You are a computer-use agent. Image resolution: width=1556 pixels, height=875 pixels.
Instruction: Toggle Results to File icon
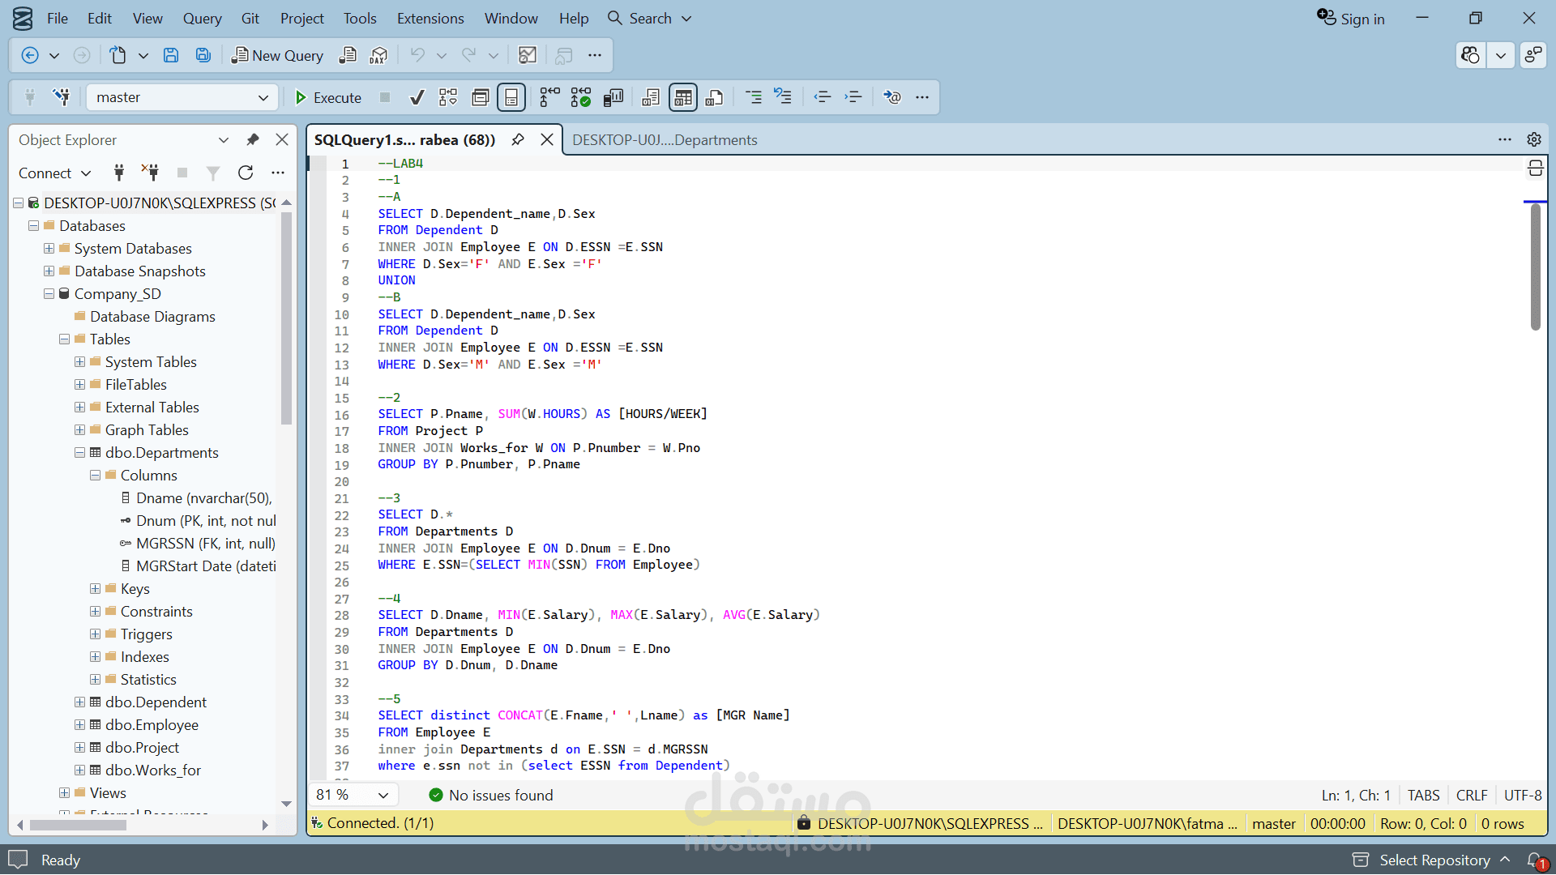click(714, 97)
